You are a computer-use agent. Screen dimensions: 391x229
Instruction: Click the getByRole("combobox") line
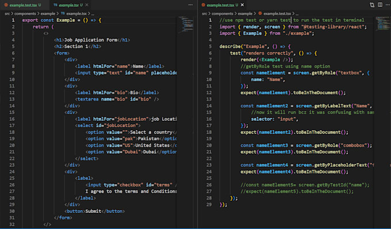[306, 146]
